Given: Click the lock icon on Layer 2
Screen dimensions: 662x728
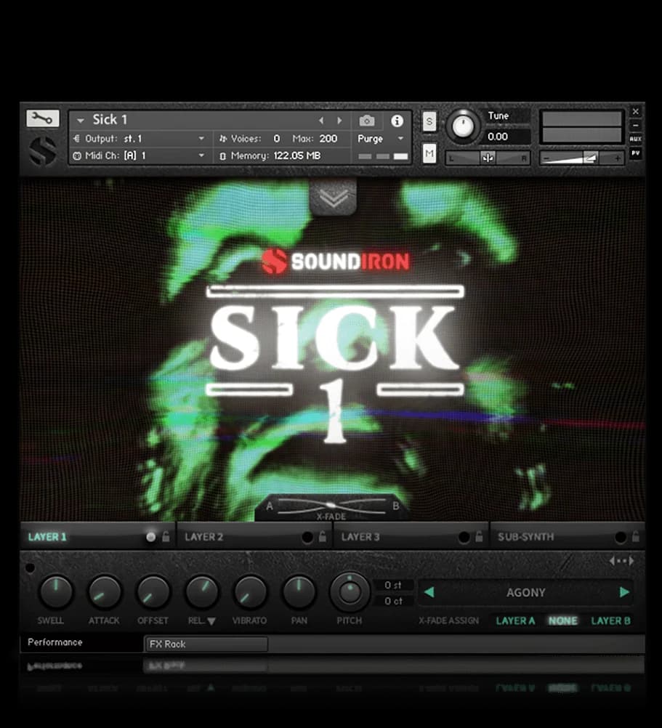Looking at the screenshot, I should 323,538.
